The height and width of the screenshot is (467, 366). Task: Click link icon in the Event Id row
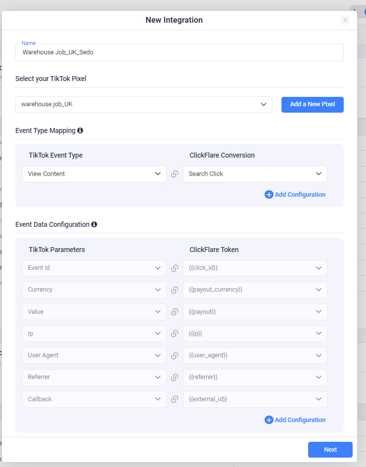pyautogui.click(x=175, y=268)
